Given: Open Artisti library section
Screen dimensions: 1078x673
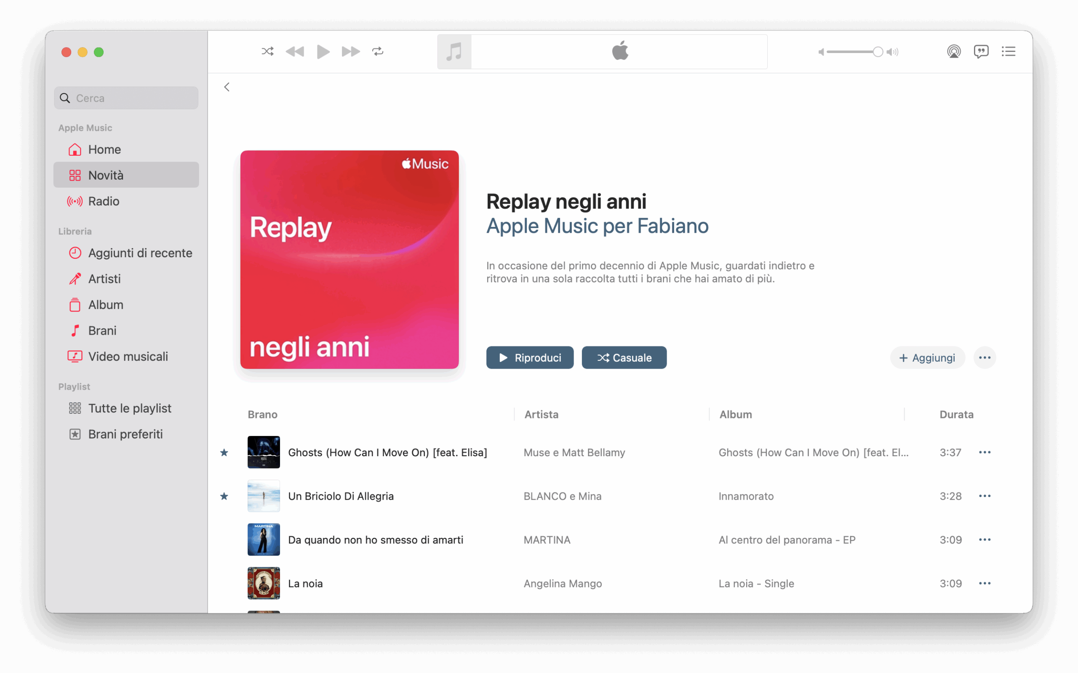Looking at the screenshot, I should click(126, 279).
